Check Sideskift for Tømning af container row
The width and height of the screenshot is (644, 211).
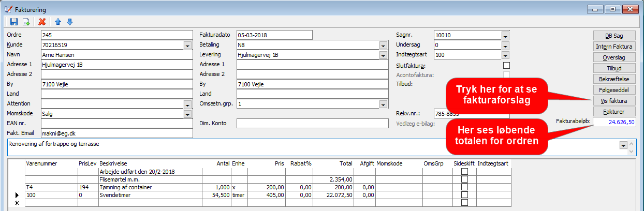[464, 187]
